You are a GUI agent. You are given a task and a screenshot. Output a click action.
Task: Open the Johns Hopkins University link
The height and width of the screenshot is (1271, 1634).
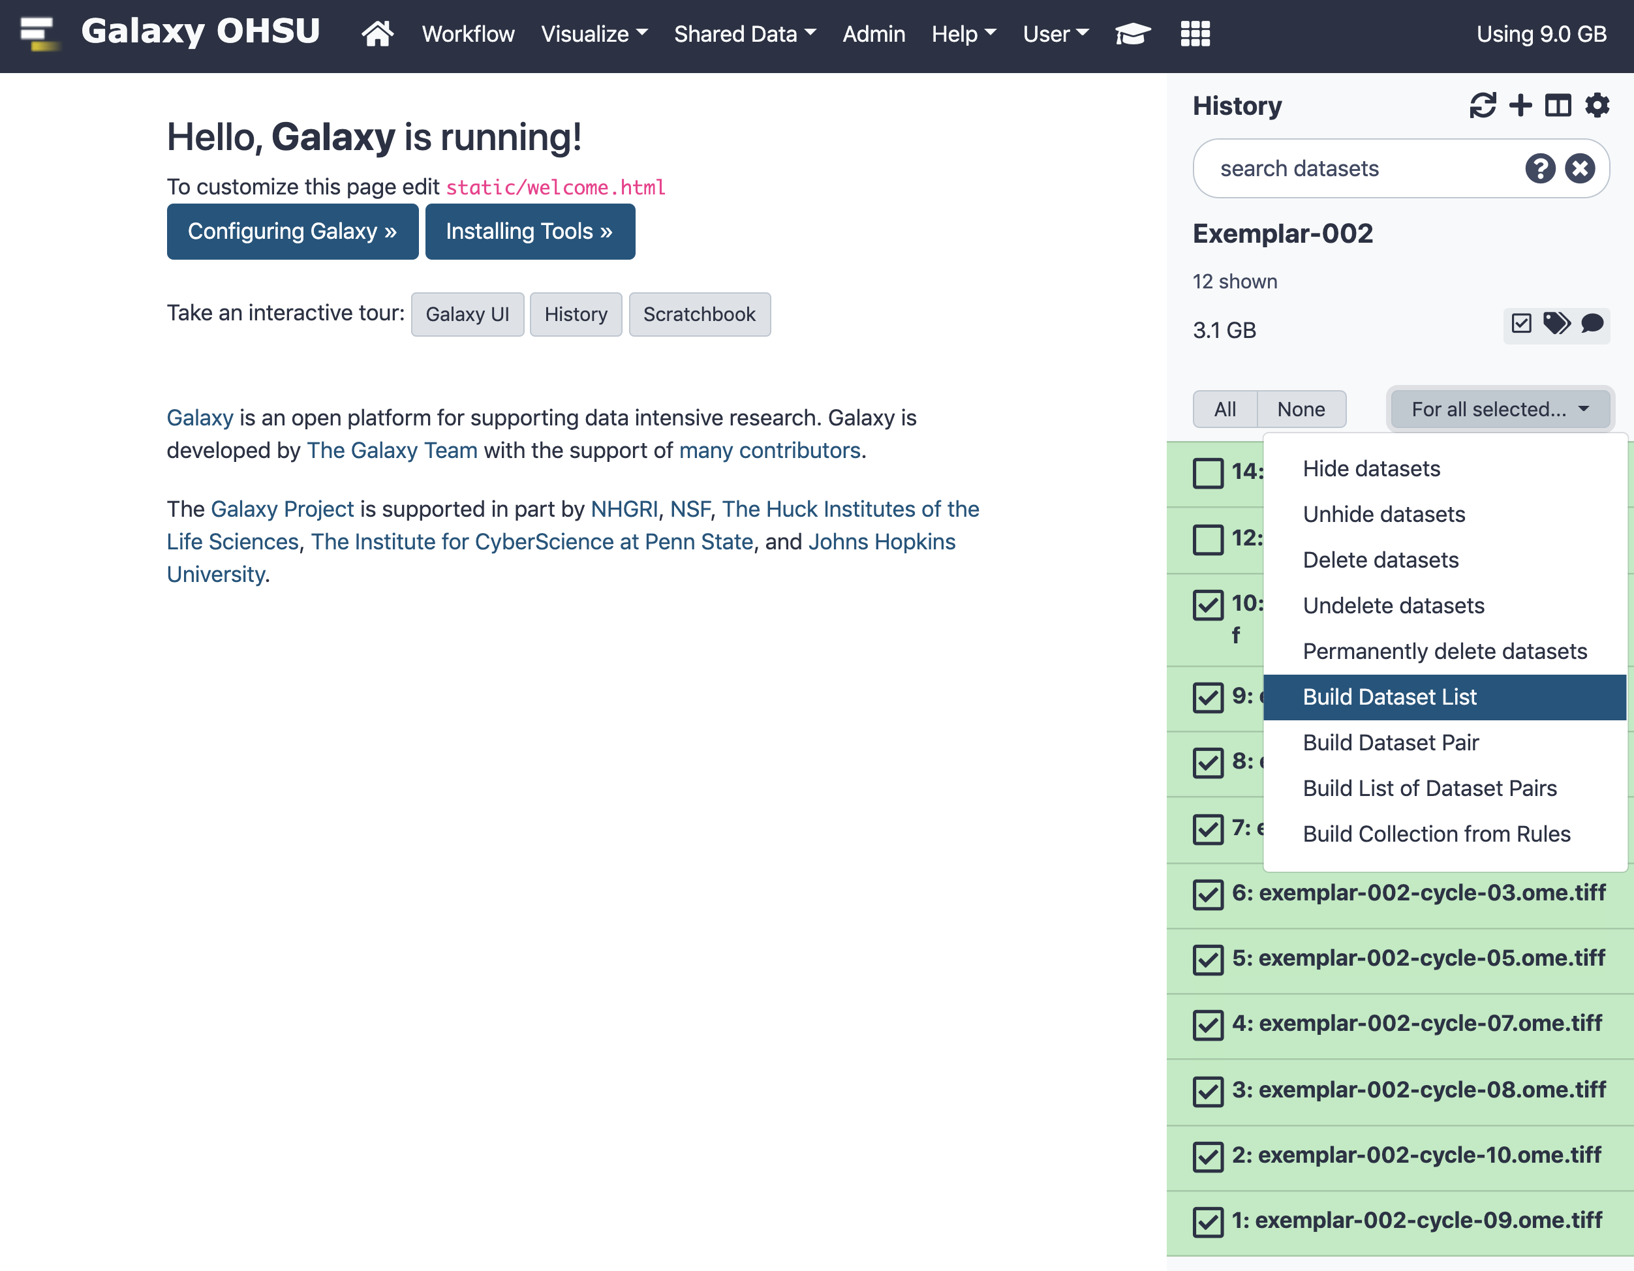pos(882,542)
